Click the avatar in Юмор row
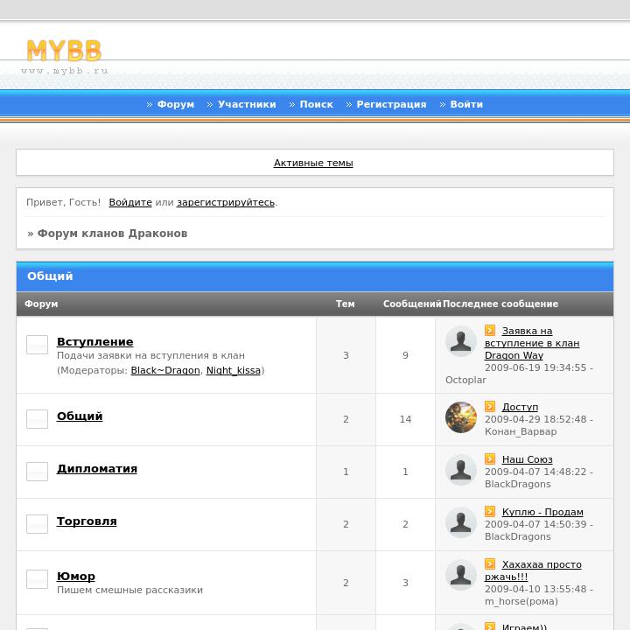The image size is (630, 630). tap(461, 575)
